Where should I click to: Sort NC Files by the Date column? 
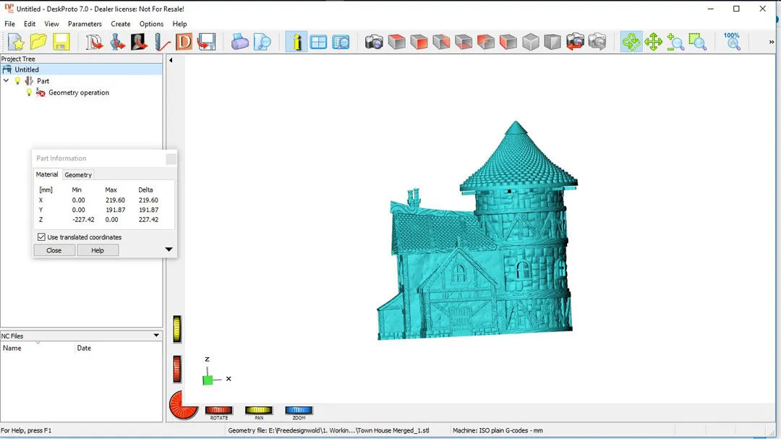coord(119,348)
